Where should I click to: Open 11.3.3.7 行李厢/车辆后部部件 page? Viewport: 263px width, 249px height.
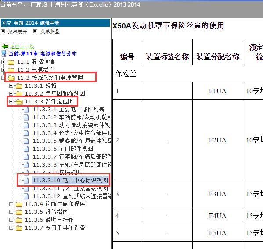(x=72, y=157)
